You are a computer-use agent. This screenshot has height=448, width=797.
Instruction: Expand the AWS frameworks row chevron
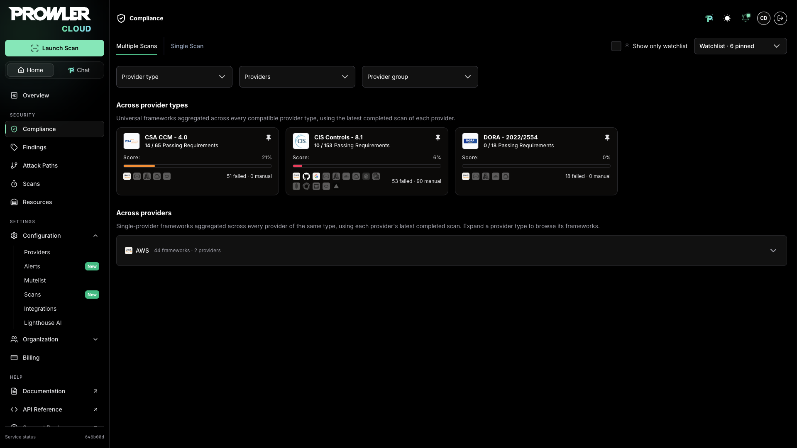click(773, 251)
